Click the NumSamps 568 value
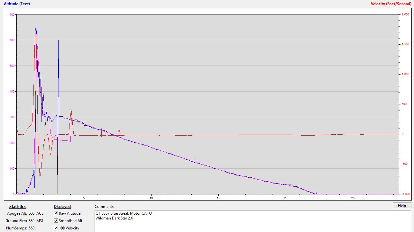The height and width of the screenshot is (232, 414). 32,228
